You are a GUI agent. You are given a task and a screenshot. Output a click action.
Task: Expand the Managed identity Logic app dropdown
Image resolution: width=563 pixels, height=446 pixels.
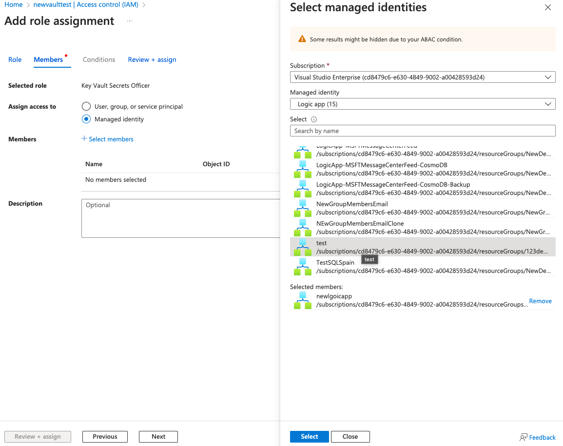click(422, 104)
